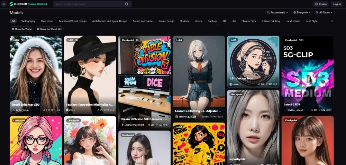
Task: Open the Everyone filter dropdown
Action: (302, 12)
